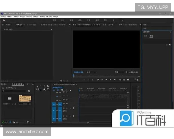Select the Selection arrow tool

37,86
